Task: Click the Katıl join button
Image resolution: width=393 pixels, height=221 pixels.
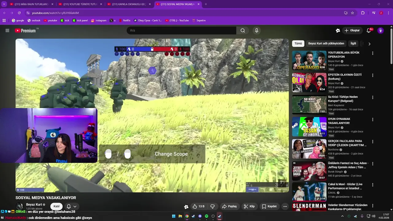Action: click(x=56, y=206)
